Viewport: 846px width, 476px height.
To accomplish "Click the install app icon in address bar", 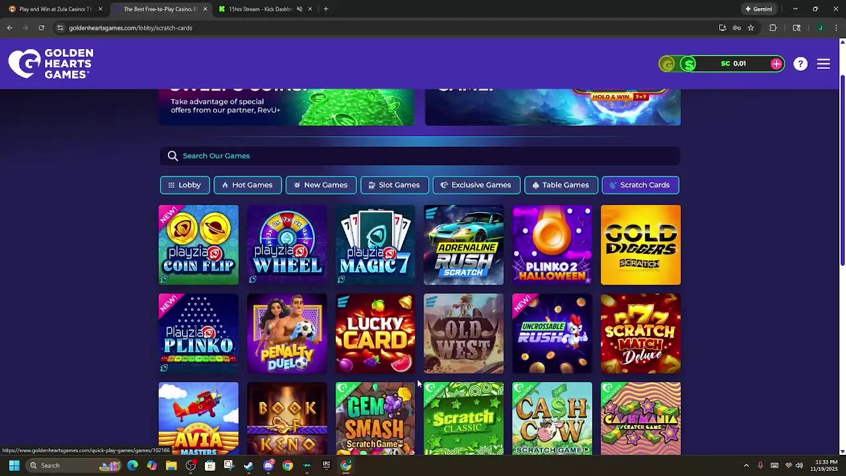I will [x=722, y=28].
